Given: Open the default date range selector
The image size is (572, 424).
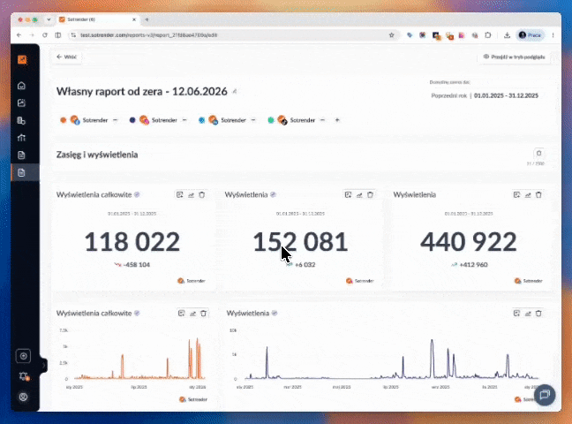Looking at the screenshot, I should (x=485, y=95).
